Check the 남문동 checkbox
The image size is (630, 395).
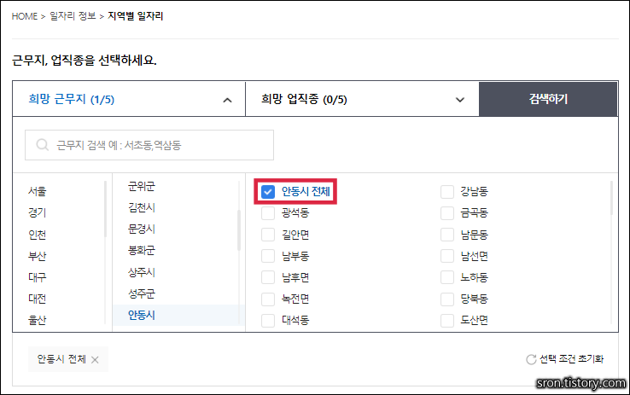447,235
